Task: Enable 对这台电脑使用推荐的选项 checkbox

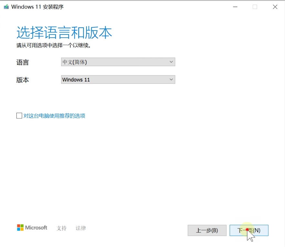Action: (19, 116)
